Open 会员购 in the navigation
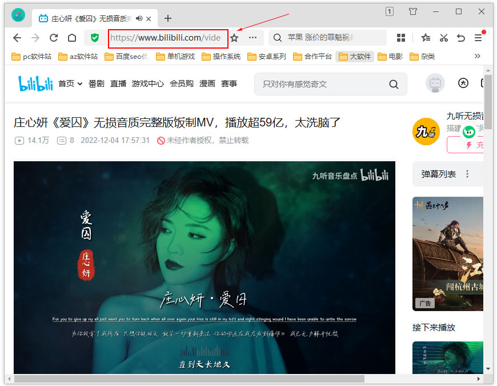This screenshot has height=386, width=497. pyautogui.click(x=182, y=83)
